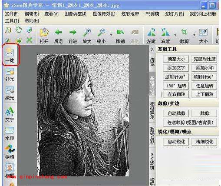Click the 任意旋转 button
221x186 pixels.
point(204,86)
